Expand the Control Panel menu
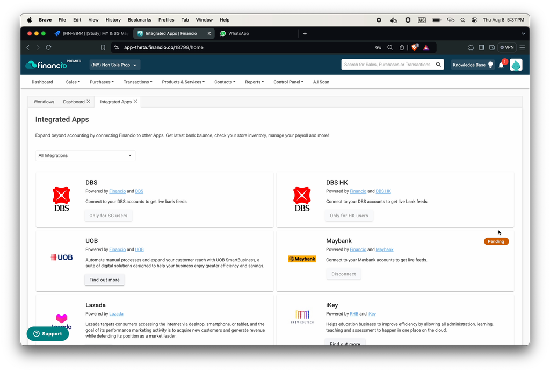550x372 pixels. point(288,82)
